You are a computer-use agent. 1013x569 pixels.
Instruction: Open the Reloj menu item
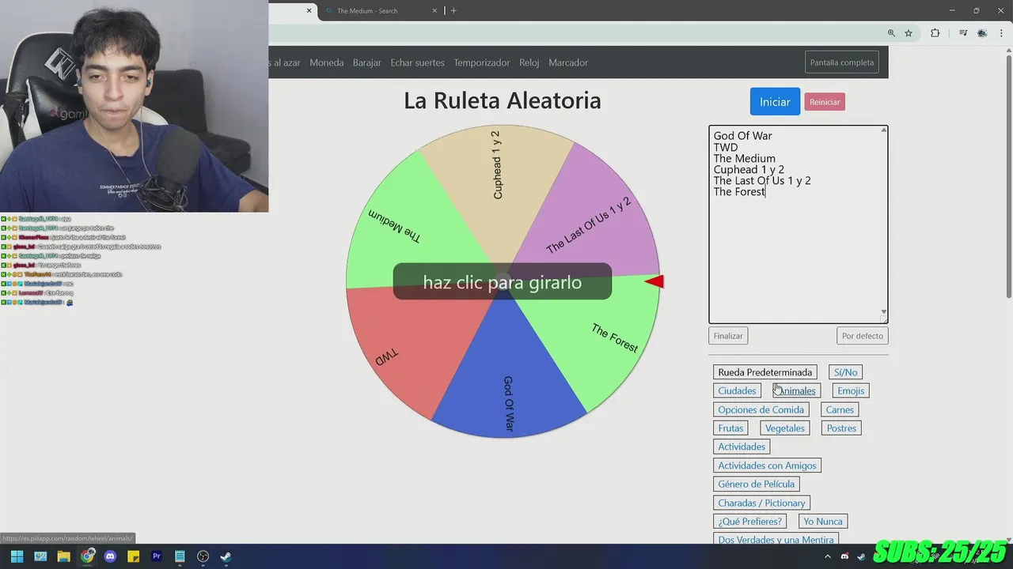click(x=529, y=62)
